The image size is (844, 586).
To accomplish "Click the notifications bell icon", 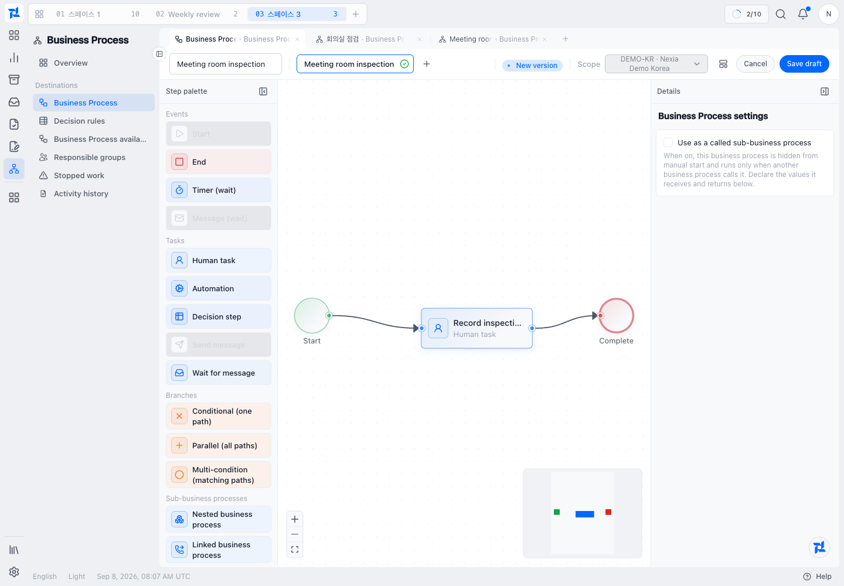I will [803, 14].
